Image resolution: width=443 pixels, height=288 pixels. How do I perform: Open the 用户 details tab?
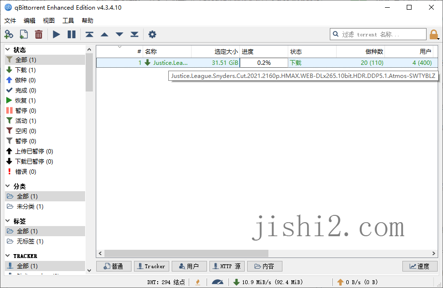189,266
